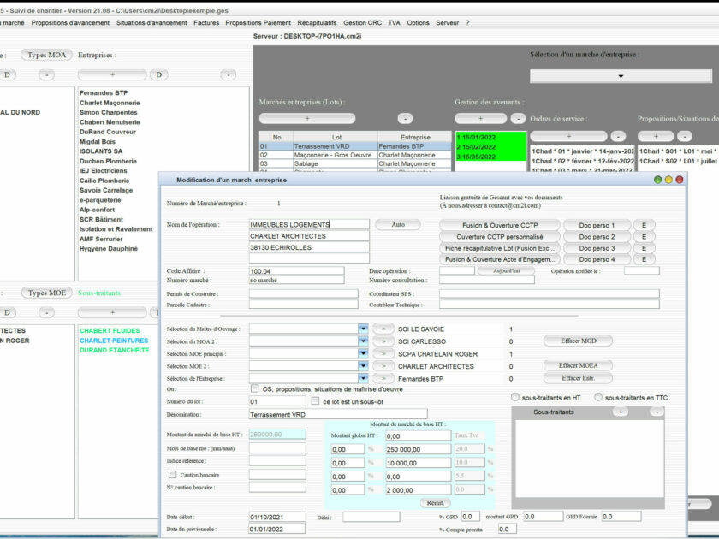Viewport: 719px width, 539px height.
Task: Expand the Sélection du Maître d'Ouvrage dropdown
Action: click(x=363, y=329)
